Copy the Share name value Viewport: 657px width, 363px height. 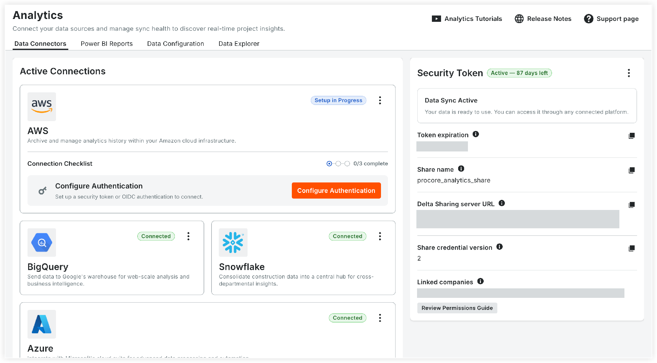tap(632, 170)
